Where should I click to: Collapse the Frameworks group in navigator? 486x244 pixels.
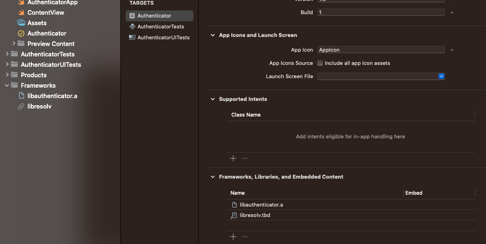point(7,85)
